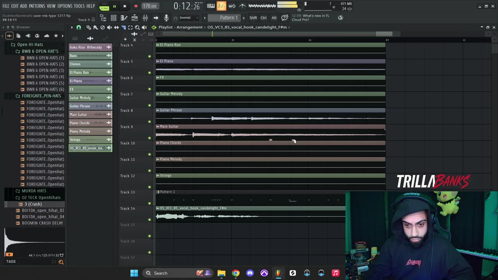This screenshot has height=280, width=498.
Task: Open the browser files tab icon
Action: (18, 36)
